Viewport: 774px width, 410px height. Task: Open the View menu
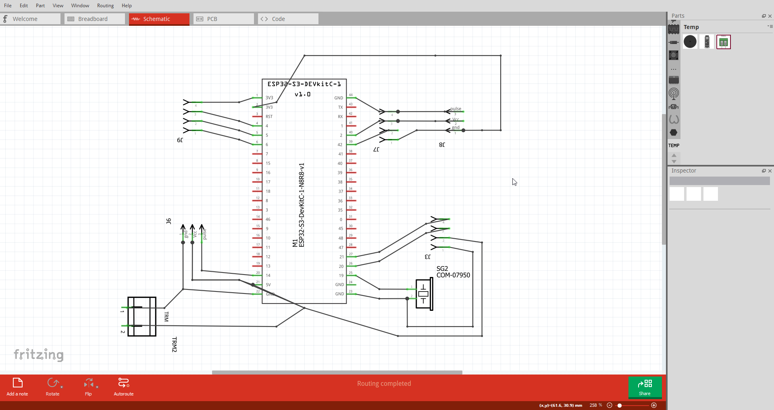point(58,6)
